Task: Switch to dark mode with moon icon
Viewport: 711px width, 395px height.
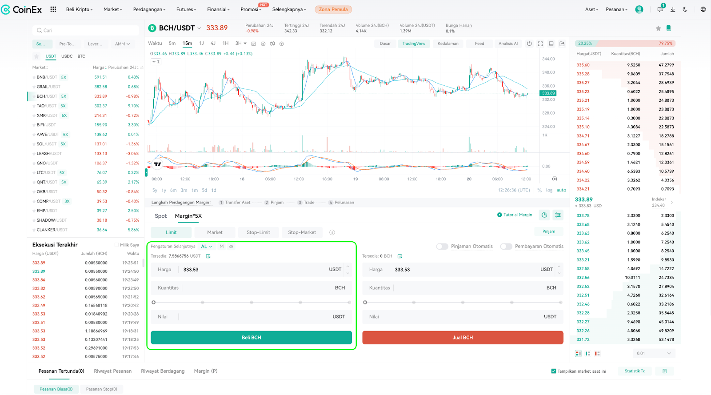Action: [685, 9]
